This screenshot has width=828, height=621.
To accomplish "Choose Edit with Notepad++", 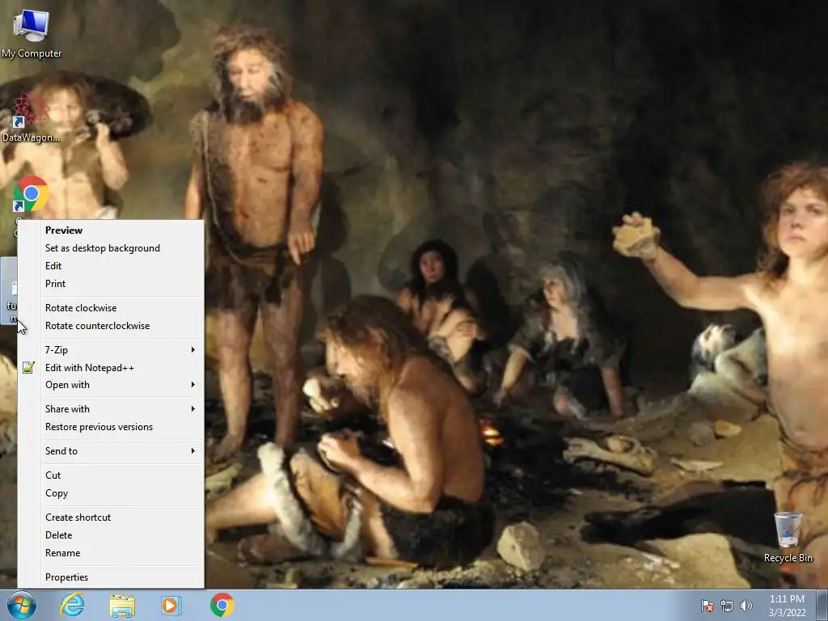I will coord(111,368).
